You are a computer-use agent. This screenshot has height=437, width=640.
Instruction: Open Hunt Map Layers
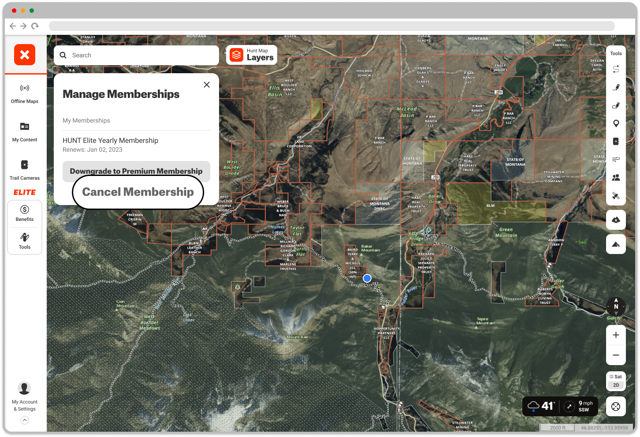[252, 55]
